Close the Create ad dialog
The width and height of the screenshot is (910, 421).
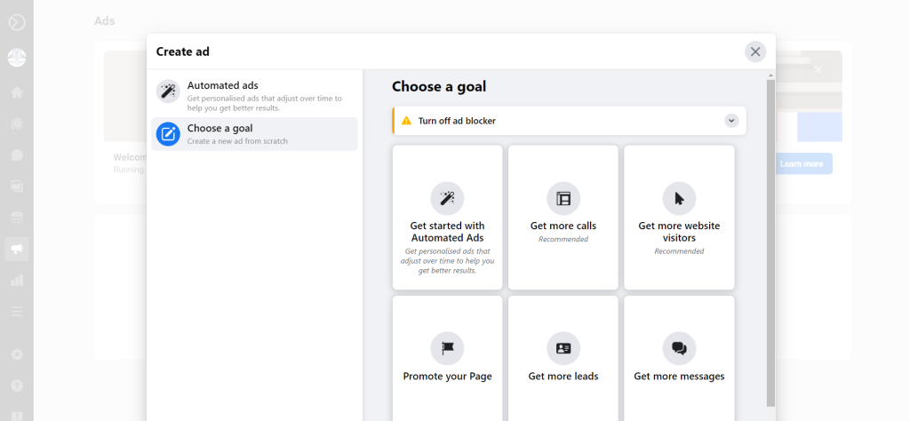[x=755, y=52]
